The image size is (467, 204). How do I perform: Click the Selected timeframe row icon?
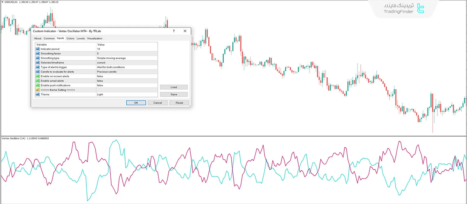tap(37, 63)
